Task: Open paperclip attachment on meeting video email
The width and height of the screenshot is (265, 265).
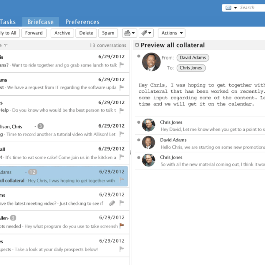Action: click(112, 203)
